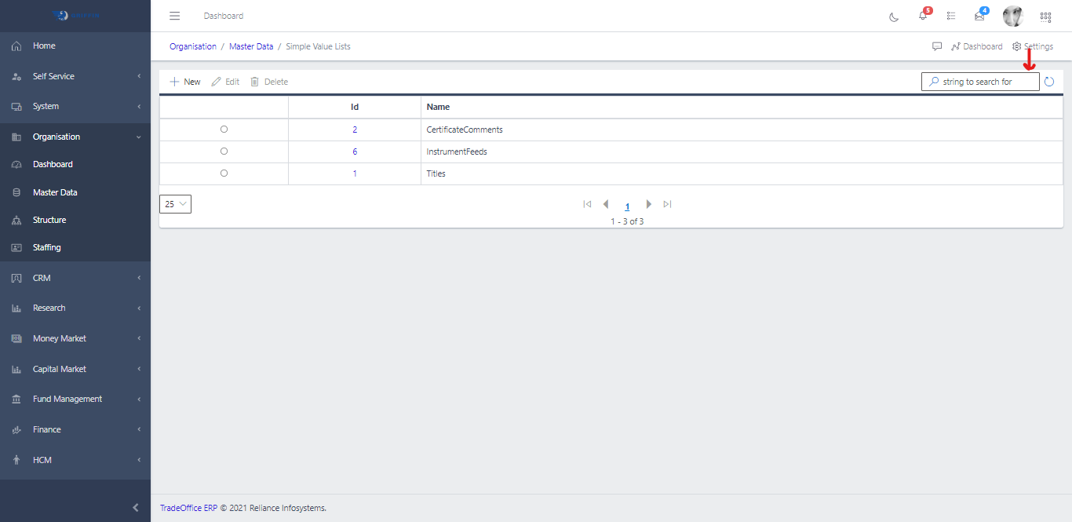This screenshot has height=522, width=1072.
Task: Click the Organisation breadcrumb link
Action: click(193, 46)
